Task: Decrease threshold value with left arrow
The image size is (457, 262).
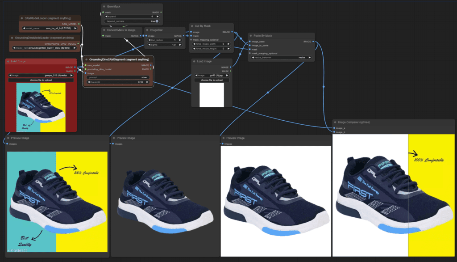Action: pos(89,82)
